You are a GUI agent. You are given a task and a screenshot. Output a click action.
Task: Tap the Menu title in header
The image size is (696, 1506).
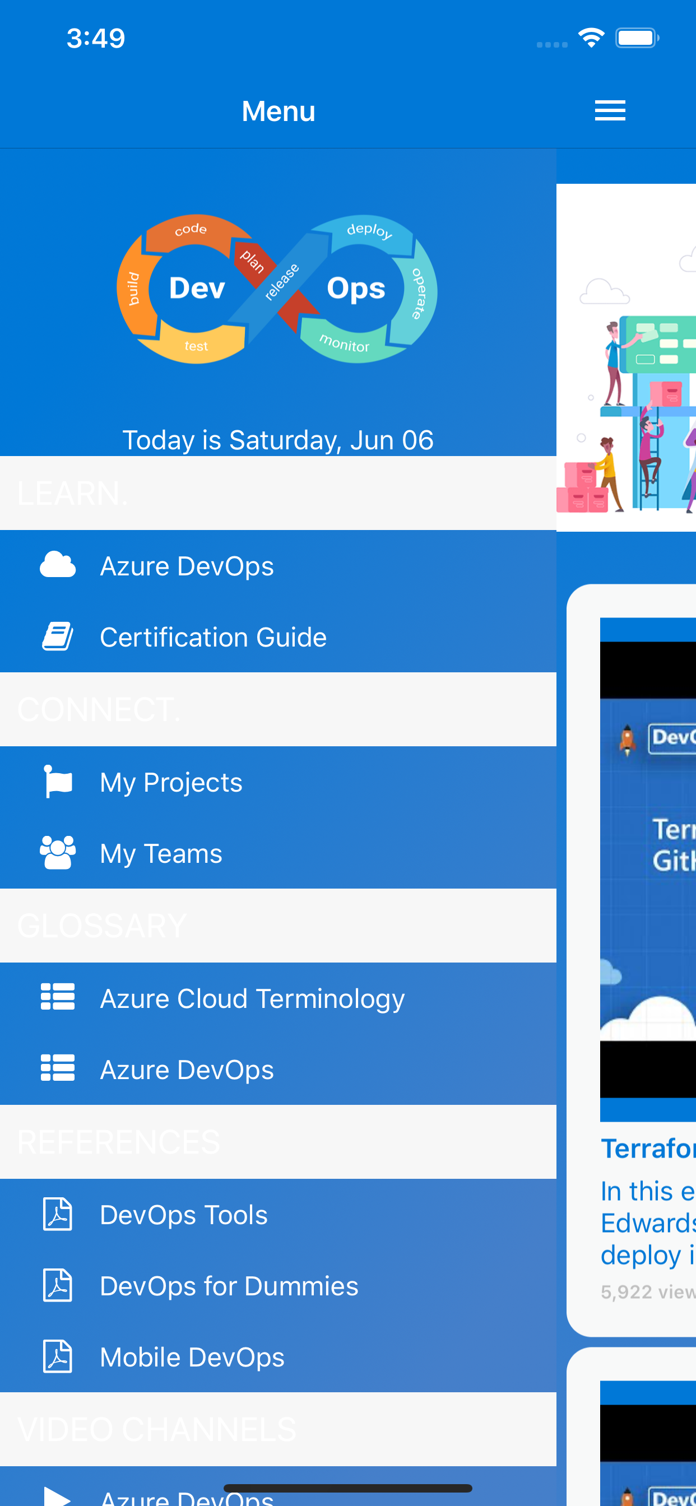click(279, 110)
